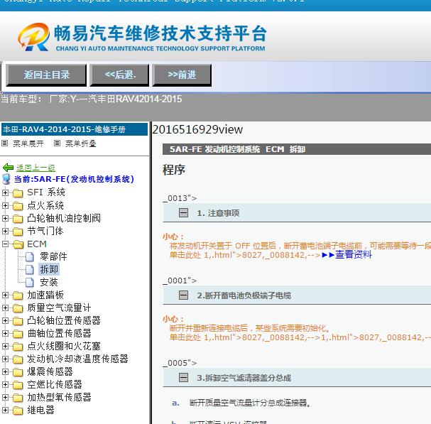431x424 pixels.
Task: Click the 继电器 folder icon
Action: pos(18,411)
